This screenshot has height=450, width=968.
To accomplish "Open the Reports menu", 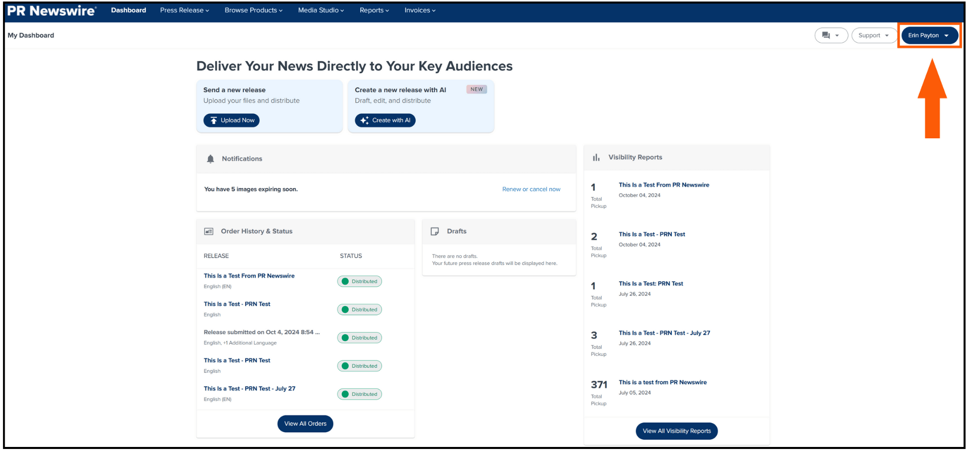I will point(374,10).
